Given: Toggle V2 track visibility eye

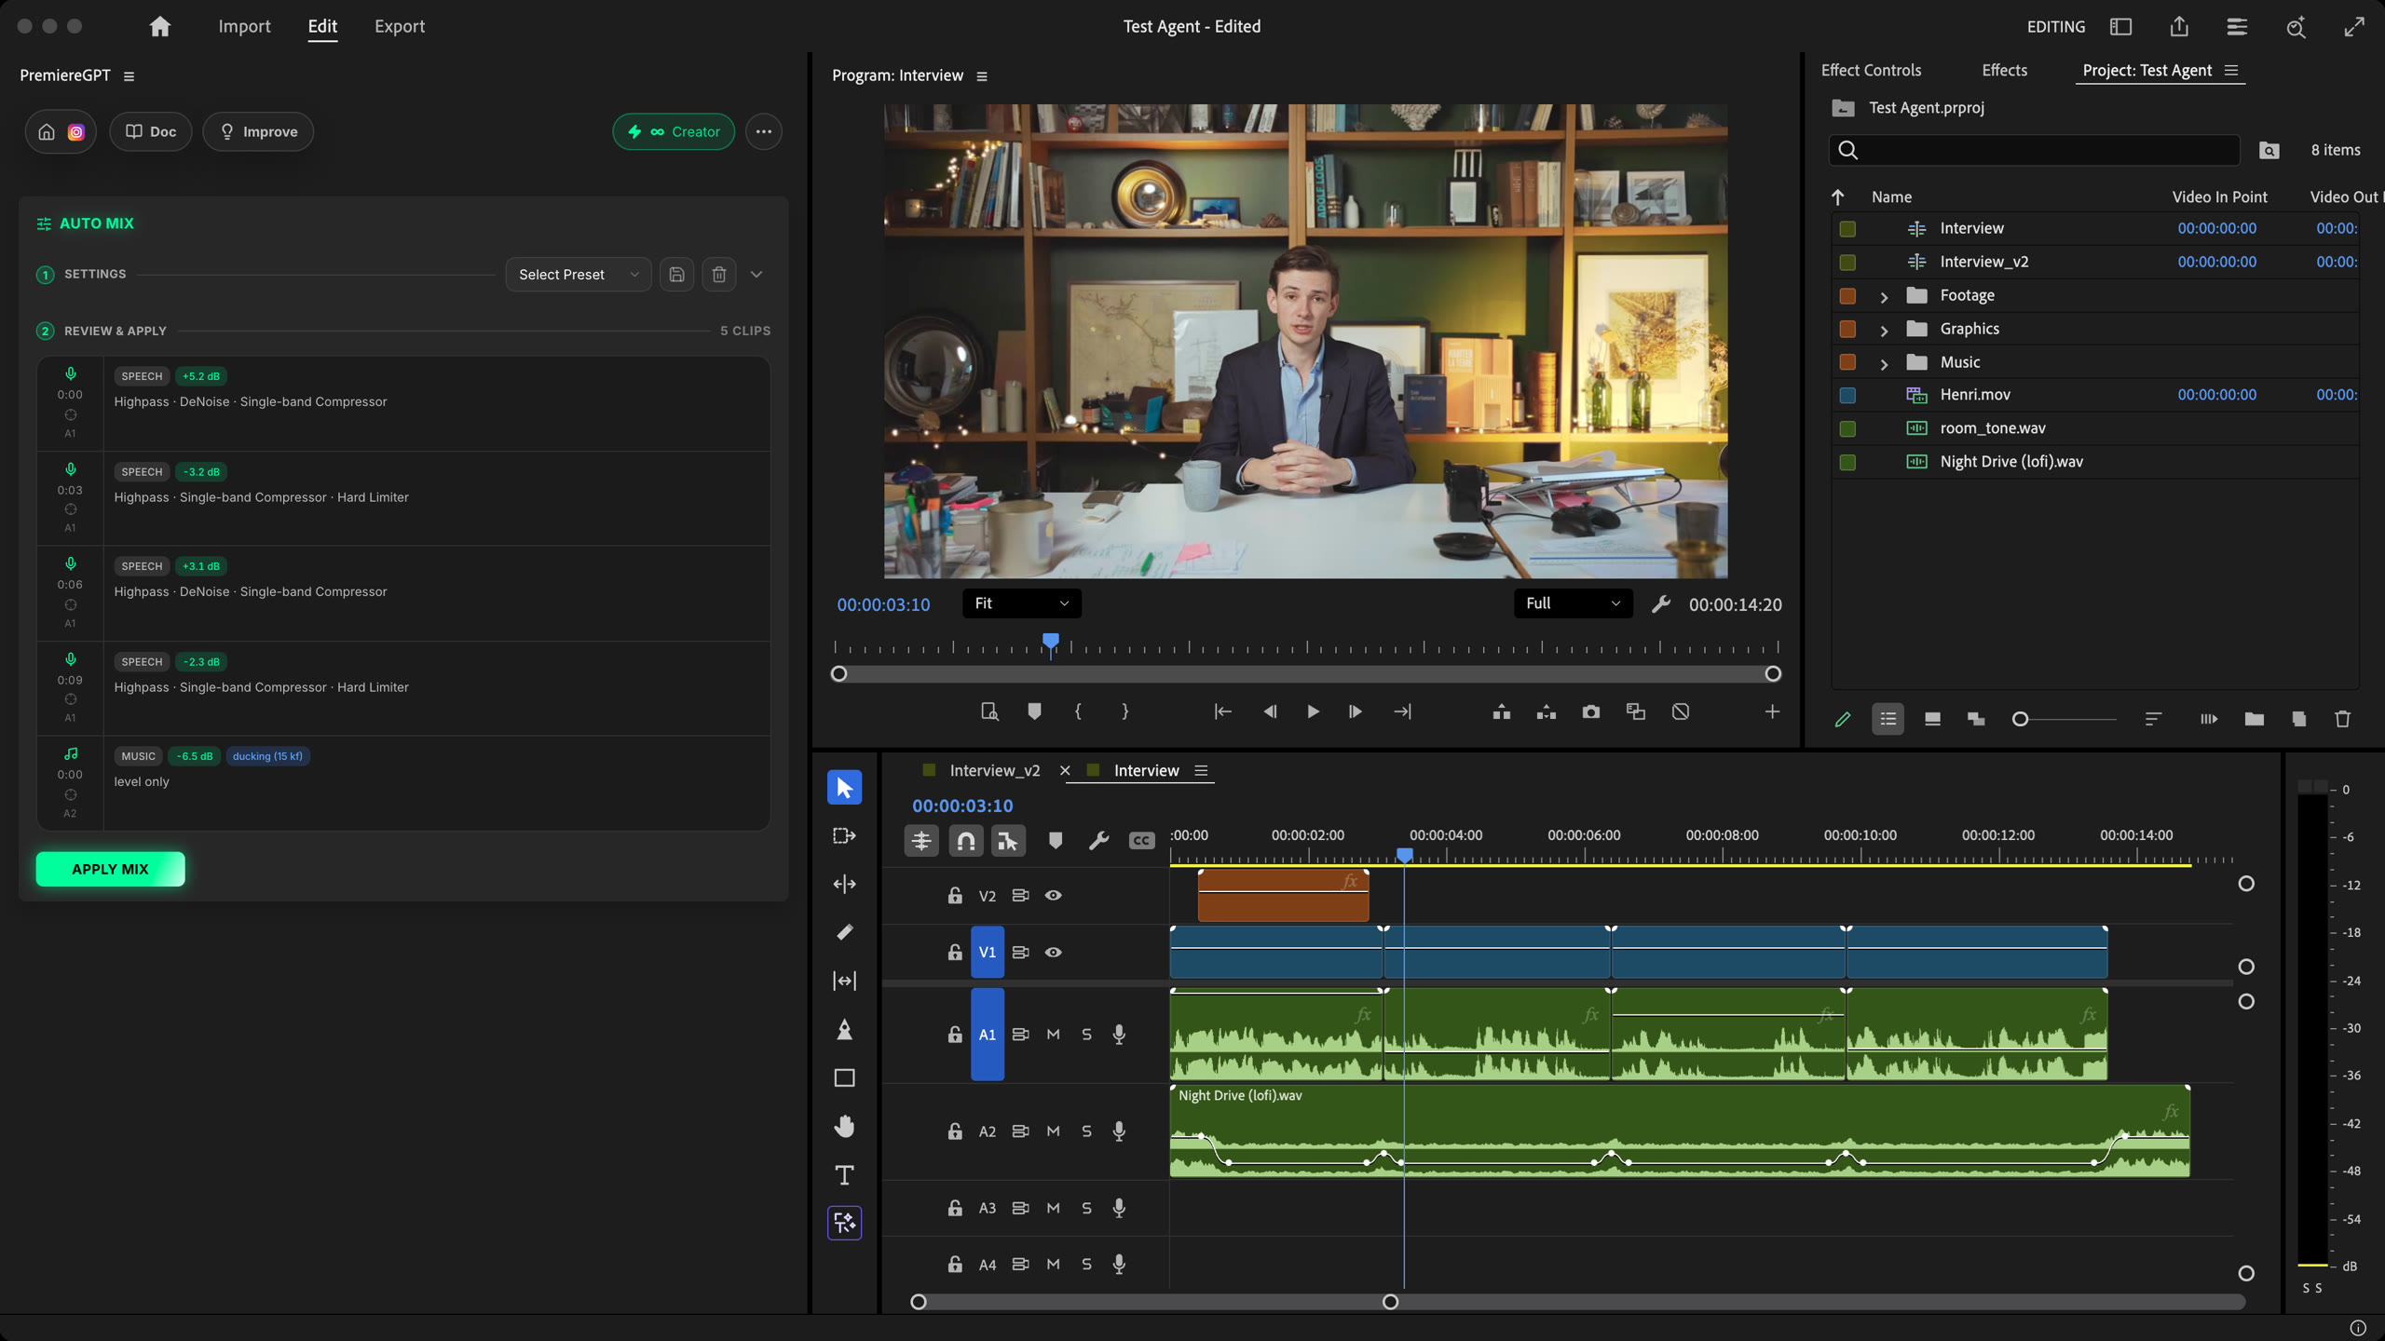Looking at the screenshot, I should tap(1053, 895).
